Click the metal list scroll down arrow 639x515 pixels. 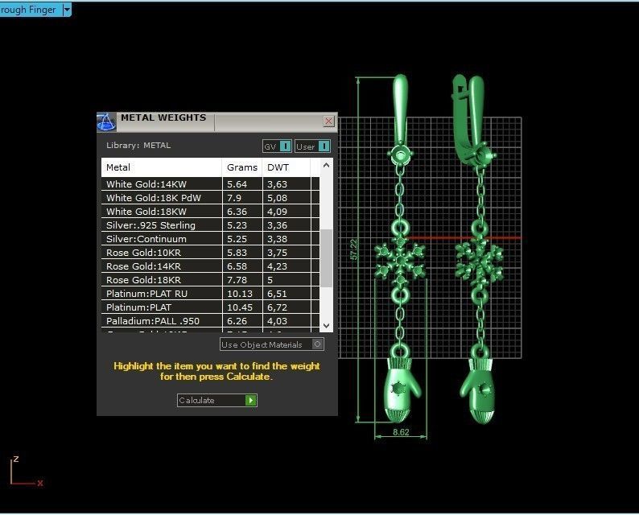pos(326,326)
